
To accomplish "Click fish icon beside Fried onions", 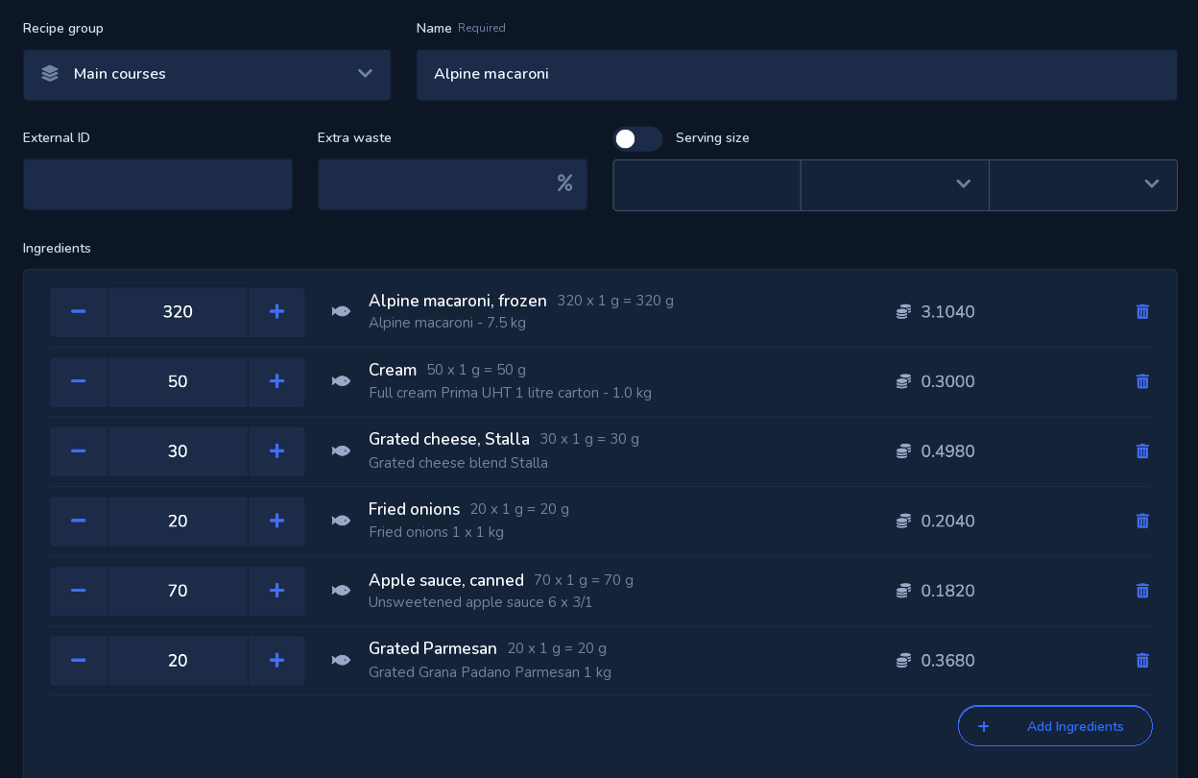I will [x=341, y=521].
